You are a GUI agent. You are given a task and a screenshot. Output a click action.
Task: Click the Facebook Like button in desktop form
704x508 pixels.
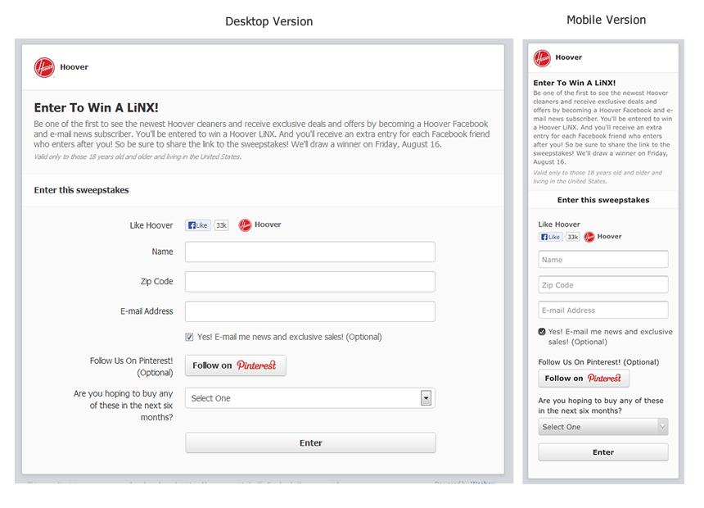pos(198,225)
